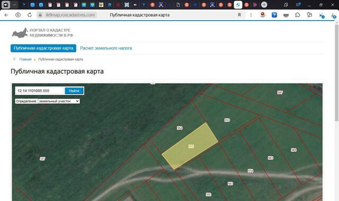Bookmark this page via the bookmark icon
Viewport: 339px width, 201px height.
point(239,15)
